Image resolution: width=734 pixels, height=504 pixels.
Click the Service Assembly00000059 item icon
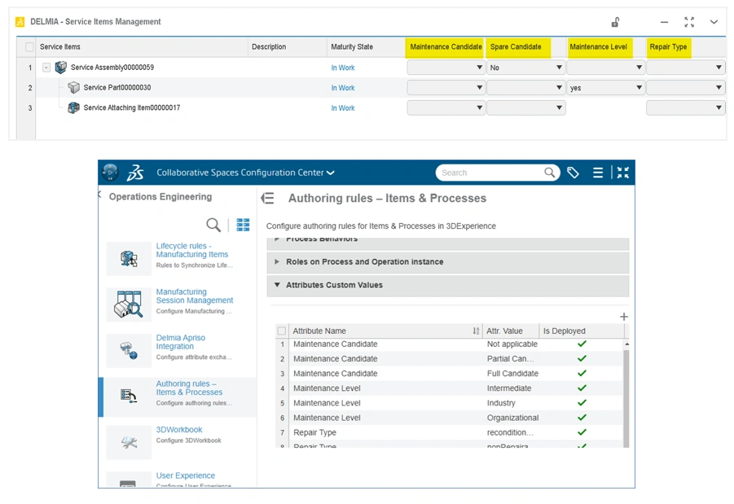point(60,68)
